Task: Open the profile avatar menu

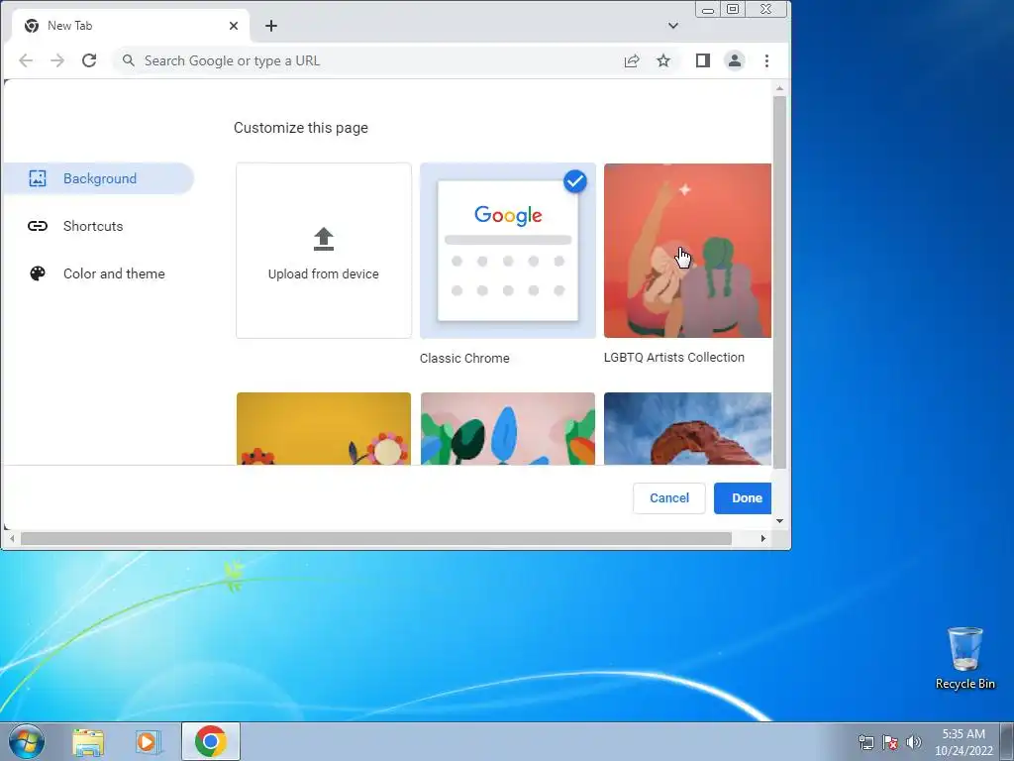Action: click(735, 60)
